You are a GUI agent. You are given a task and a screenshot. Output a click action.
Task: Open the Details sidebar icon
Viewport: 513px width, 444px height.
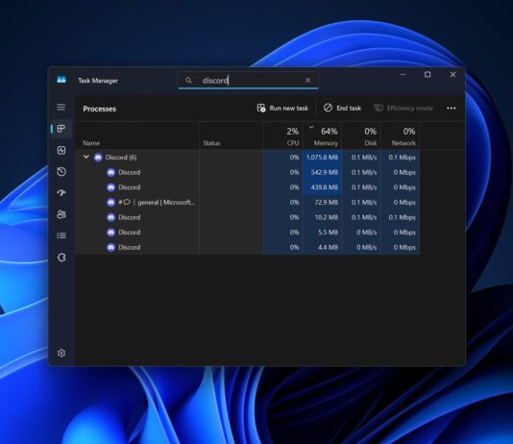coord(61,235)
